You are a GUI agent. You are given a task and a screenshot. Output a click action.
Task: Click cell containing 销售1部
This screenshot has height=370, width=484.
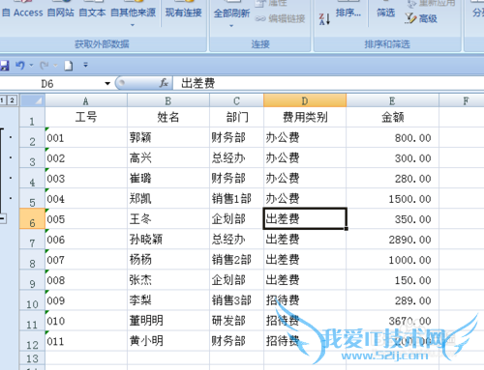click(237, 198)
